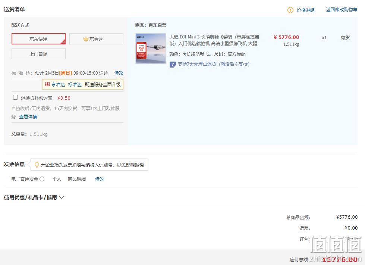This screenshot has width=365, height=265.
Task: Click the ¥0.50 return shipping fee
Action: [64, 98]
